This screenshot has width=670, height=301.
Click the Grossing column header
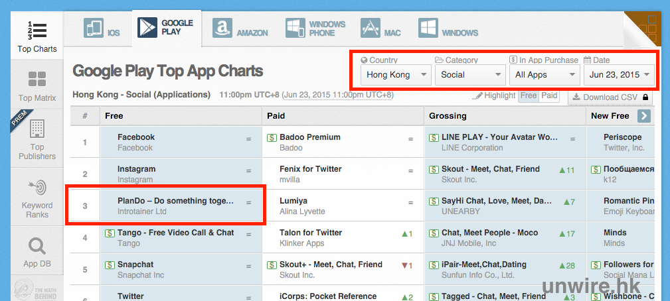[448, 115]
